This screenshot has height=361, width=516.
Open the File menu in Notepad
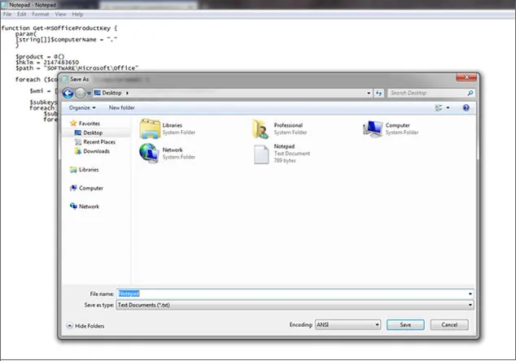point(7,14)
